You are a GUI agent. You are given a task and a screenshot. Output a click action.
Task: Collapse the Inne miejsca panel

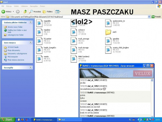(x=31, y=42)
